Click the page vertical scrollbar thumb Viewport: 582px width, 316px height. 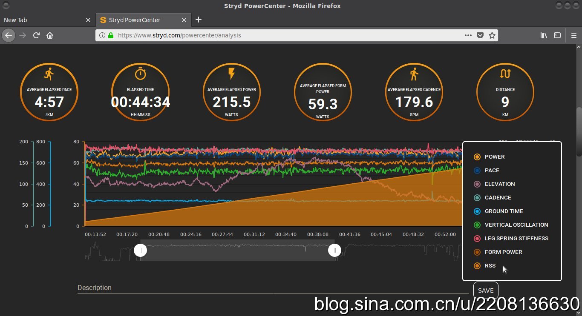579,132
